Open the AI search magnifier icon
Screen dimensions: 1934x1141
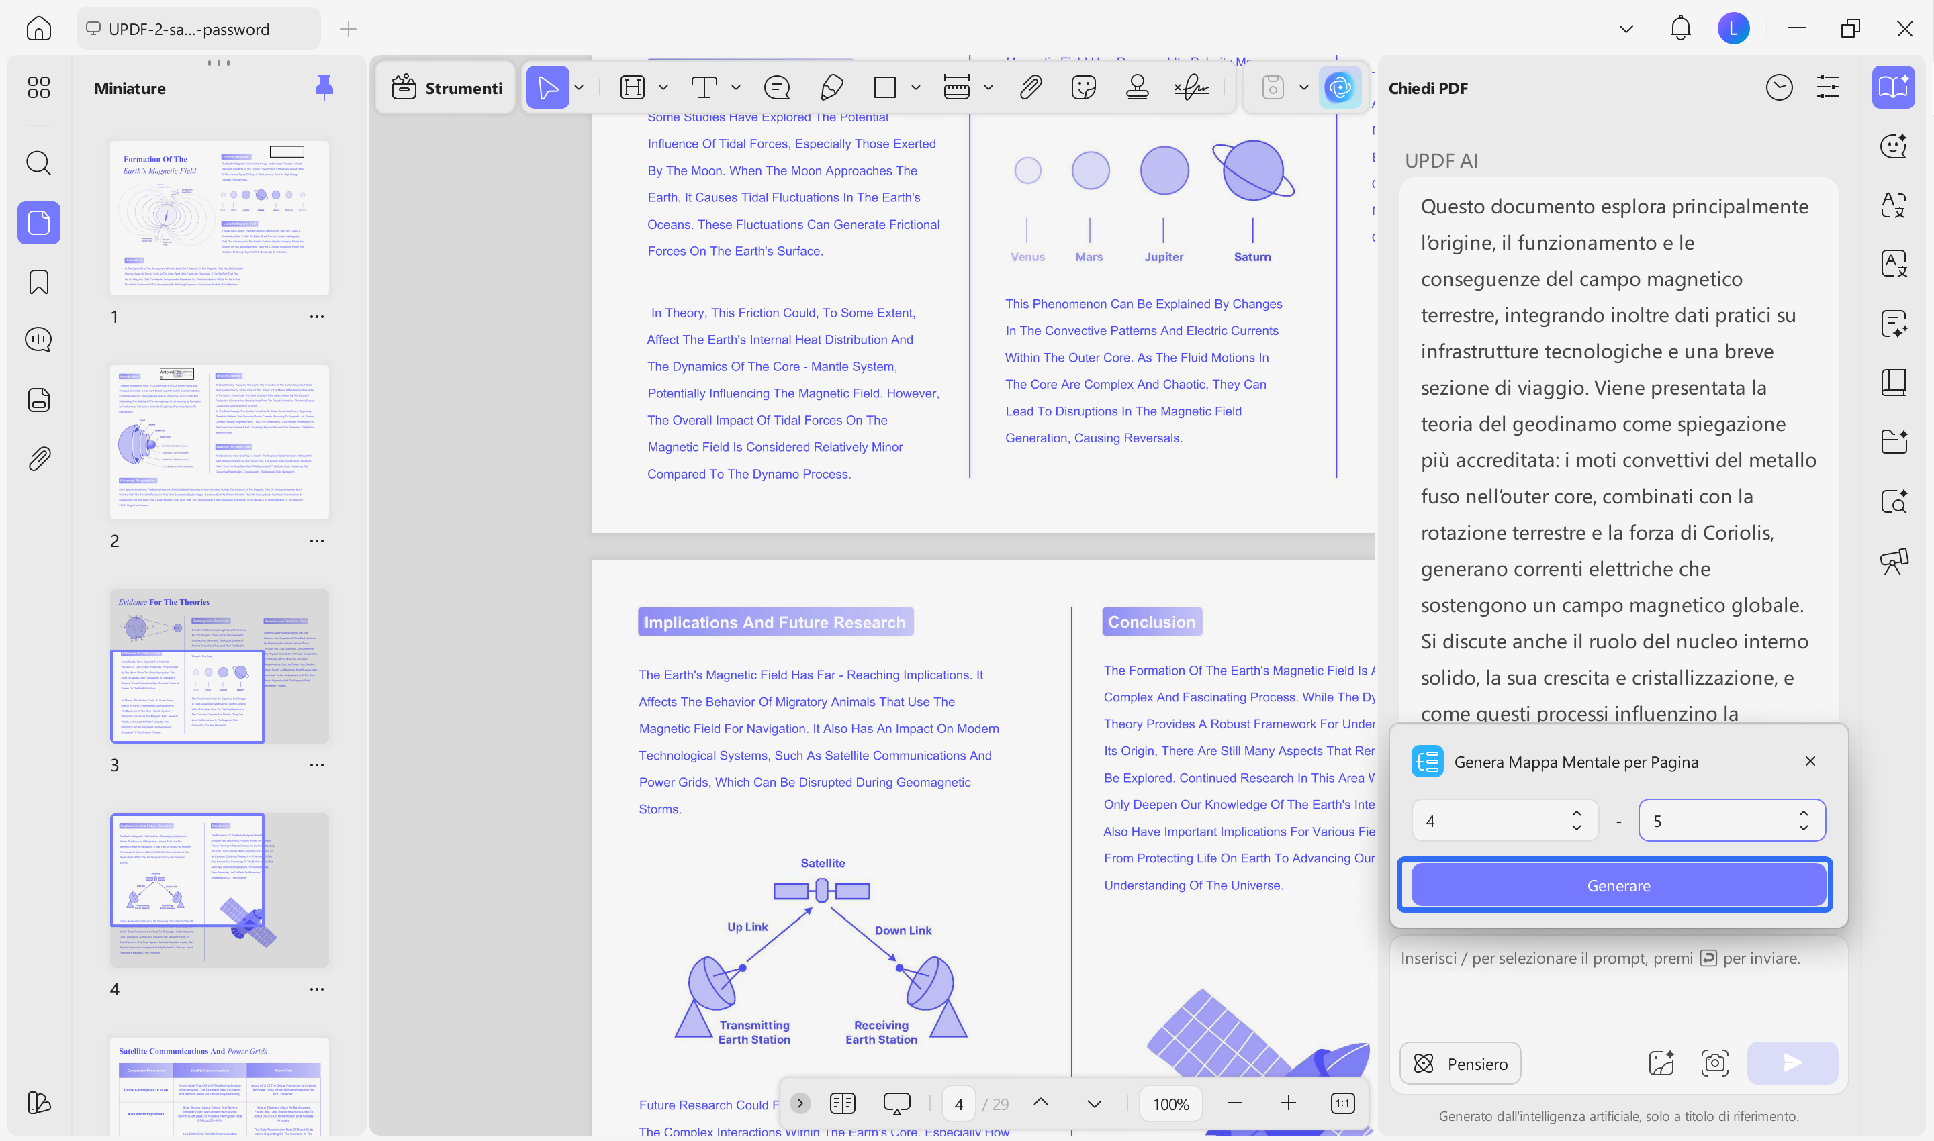(x=1893, y=501)
